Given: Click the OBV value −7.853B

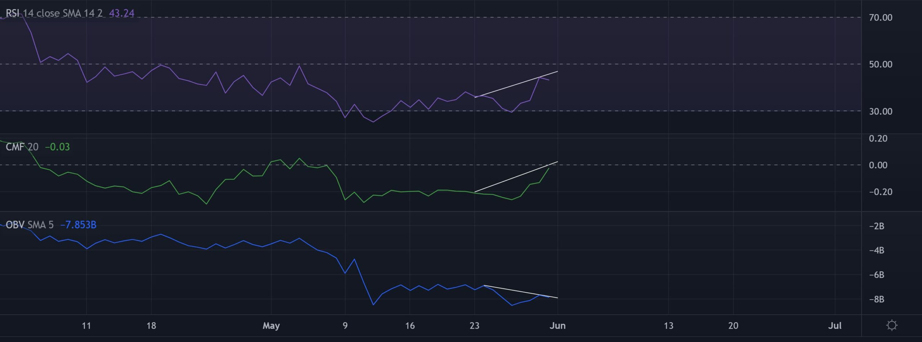Looking at the screenshot, I should pyautogui.click(x=78, y=225).
